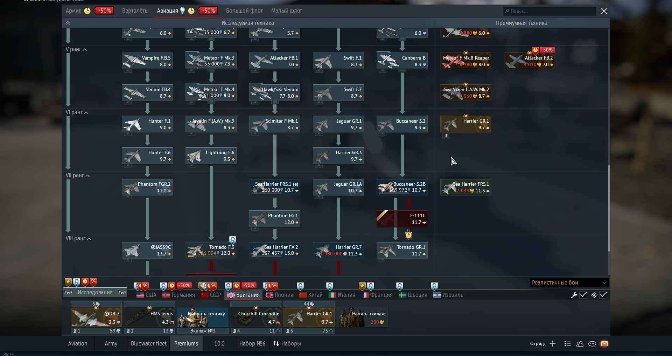Close the research tree window
Viewport: 672px width, 356px height.
(x=604, y=11)
